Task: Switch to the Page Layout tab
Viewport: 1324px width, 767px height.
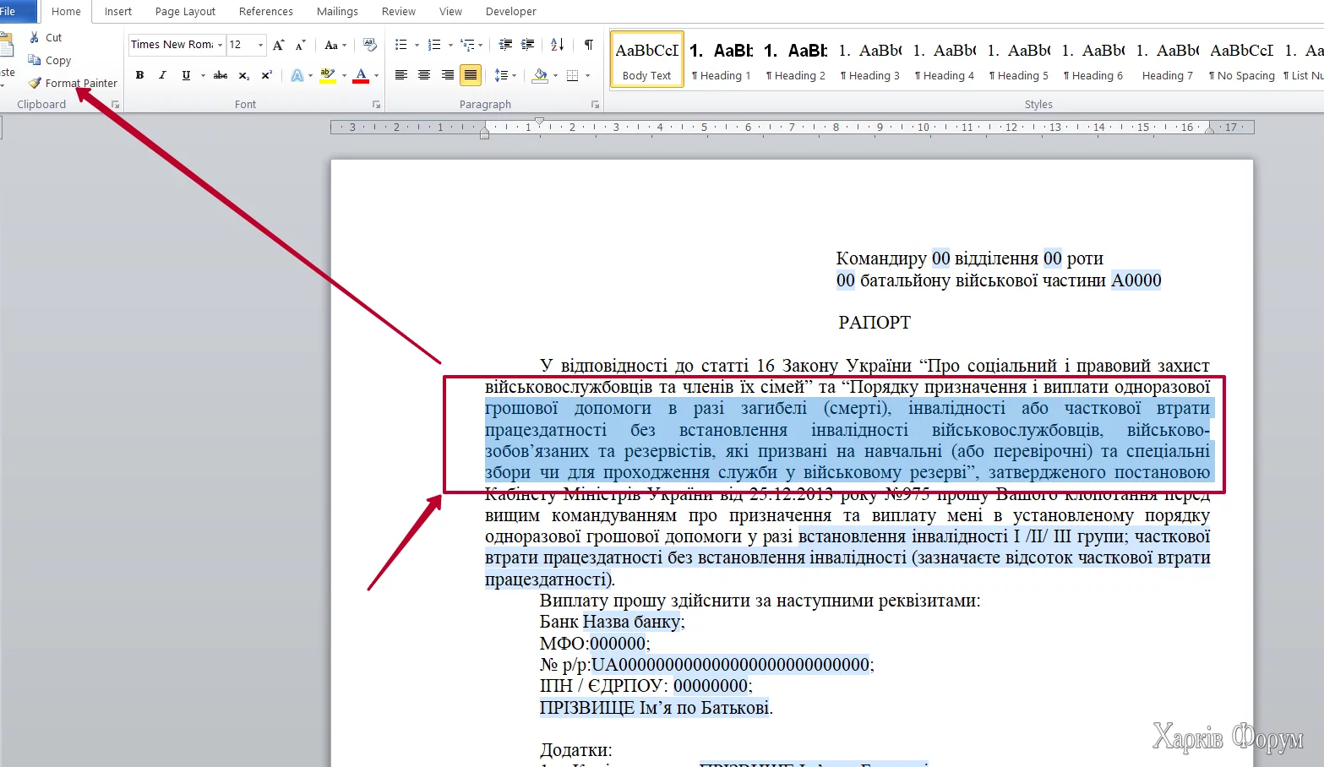Action: (185, 12)
